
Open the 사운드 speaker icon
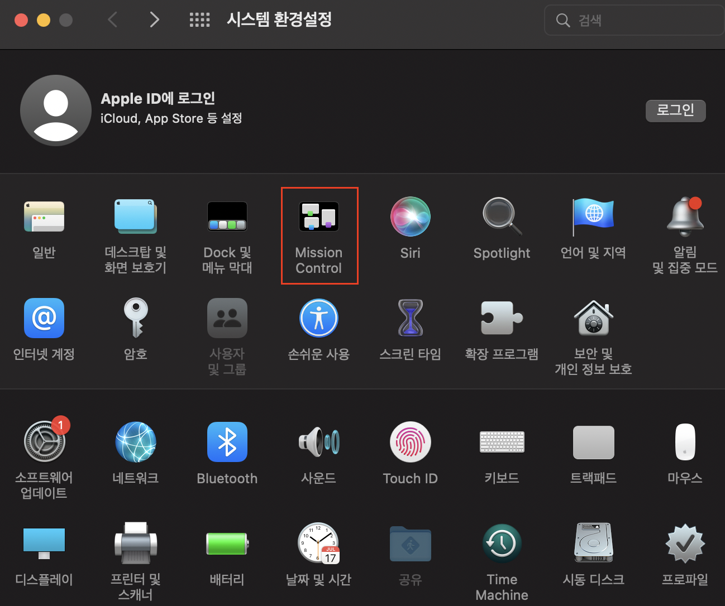point(319,442)
